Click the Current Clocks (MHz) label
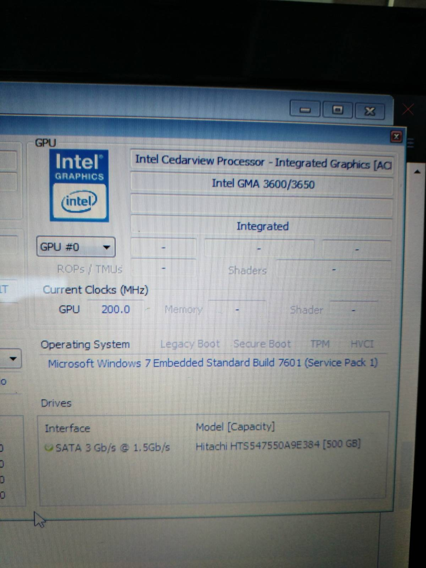Screen dimensions: 426x568 pos(96,290)
